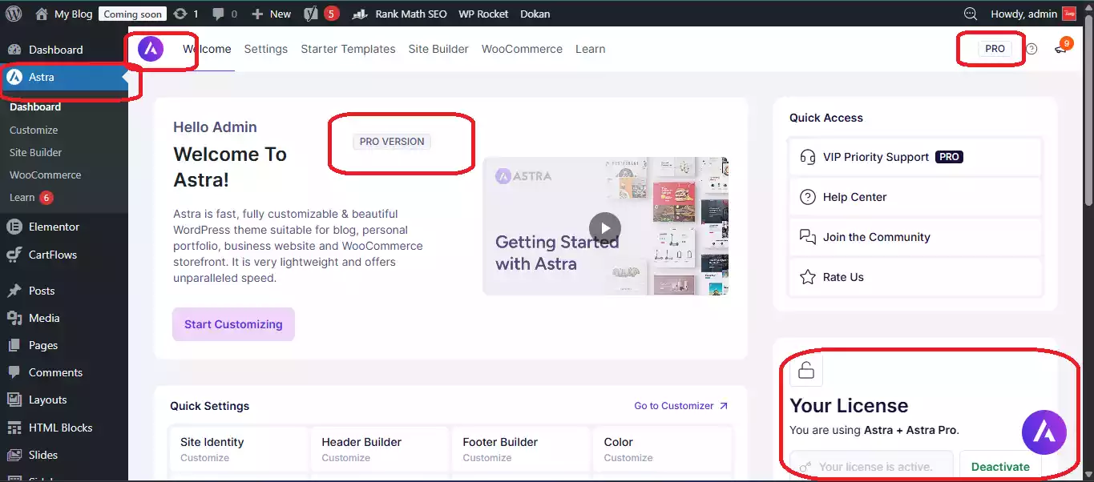
Task: Open Header Builder quick setting
Action: (x=380, y=449)
